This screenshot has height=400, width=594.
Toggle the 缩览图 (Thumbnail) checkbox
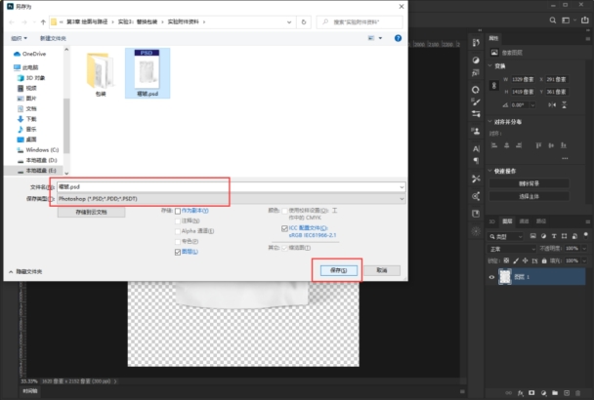[284, 248]
